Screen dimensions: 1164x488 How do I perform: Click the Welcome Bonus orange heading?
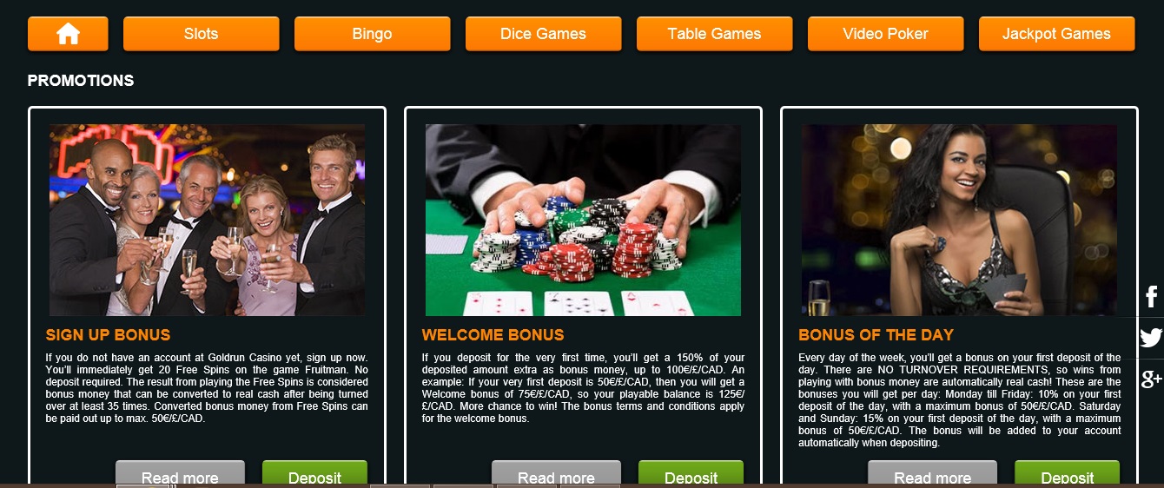[x=493, y=335]
